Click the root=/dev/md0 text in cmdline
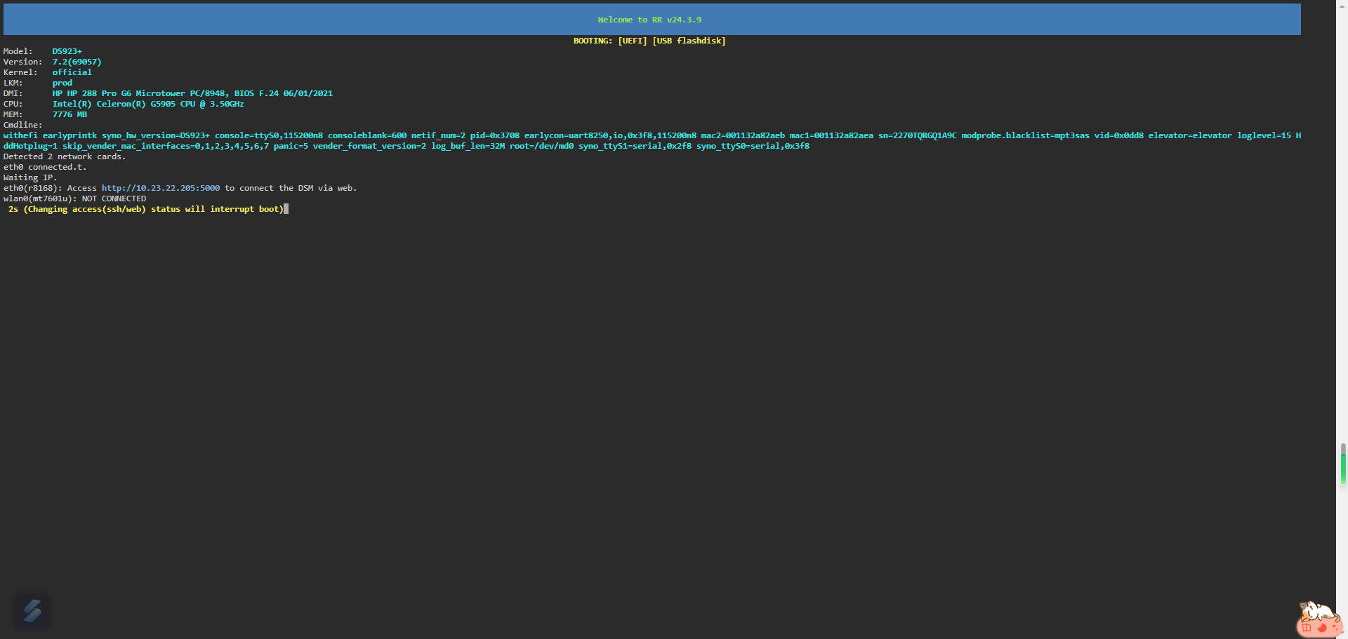 click(x=541, y=146)
